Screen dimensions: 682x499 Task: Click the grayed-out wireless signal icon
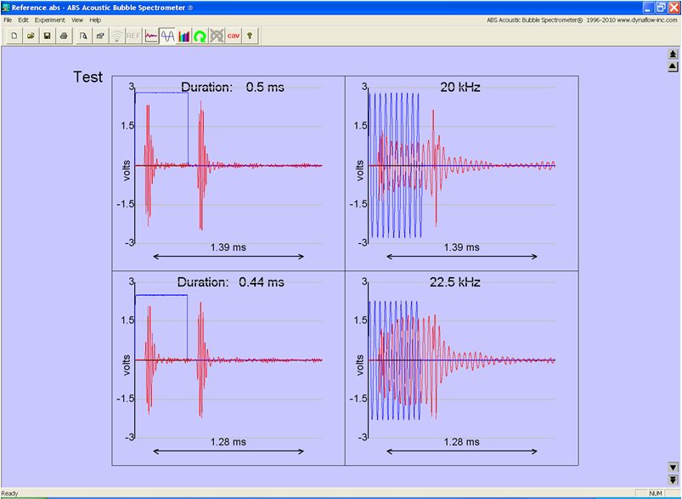116,36
